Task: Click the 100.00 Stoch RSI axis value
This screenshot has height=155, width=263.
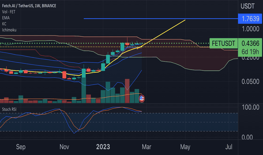Action: [250, 107]
